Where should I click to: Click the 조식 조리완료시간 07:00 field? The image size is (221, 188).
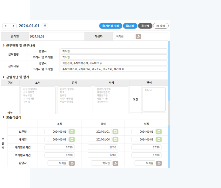coord(59,155)
